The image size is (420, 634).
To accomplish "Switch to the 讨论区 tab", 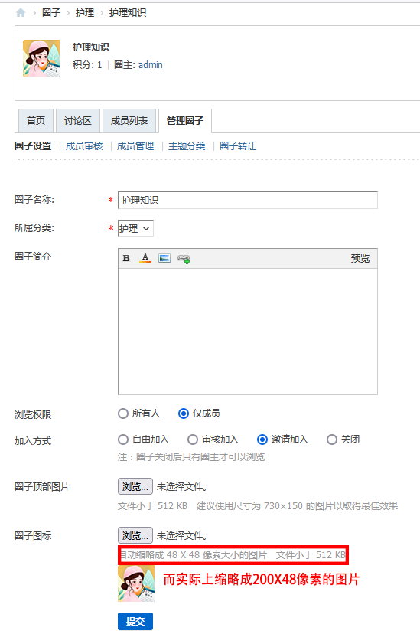I will tap(77, 120).
